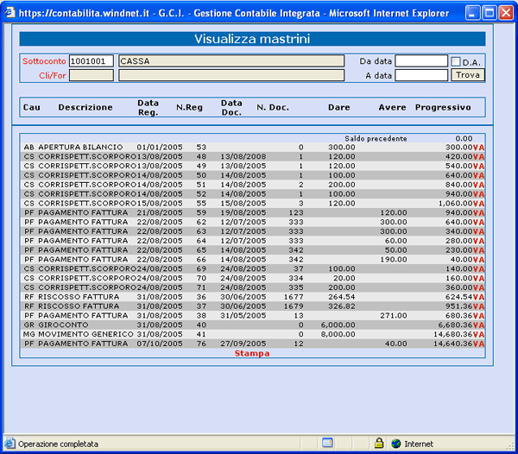Open VA link on the 230.00 progressive row
This screenshot has width=518, height=454.
(x=478, y=250)
